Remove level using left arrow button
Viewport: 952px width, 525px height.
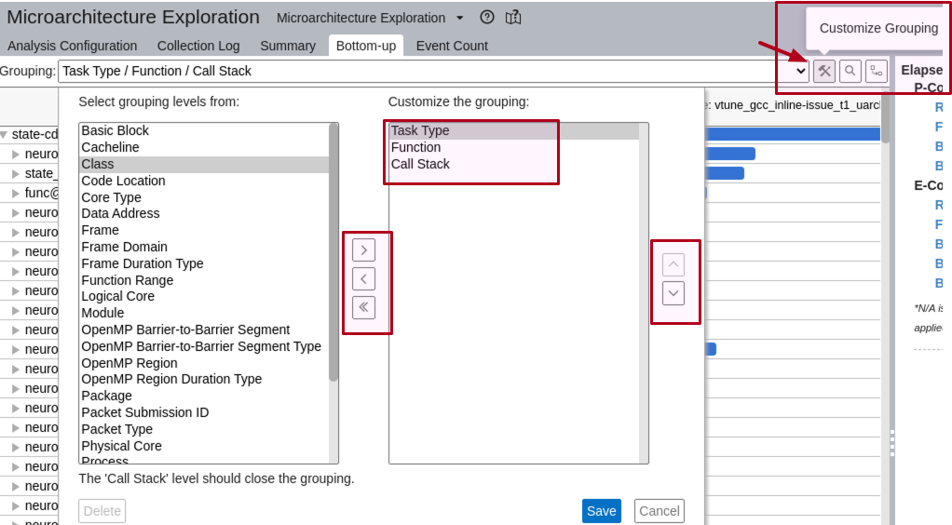363,278
